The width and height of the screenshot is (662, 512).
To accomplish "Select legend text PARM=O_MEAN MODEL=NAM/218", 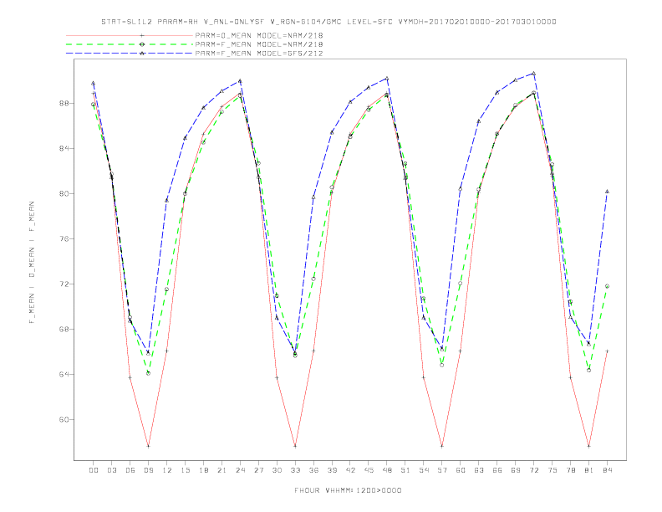I will tap(259, 35).
